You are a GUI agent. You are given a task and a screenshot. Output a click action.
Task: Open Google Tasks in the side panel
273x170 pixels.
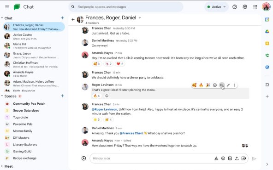(x=267, y=67)
